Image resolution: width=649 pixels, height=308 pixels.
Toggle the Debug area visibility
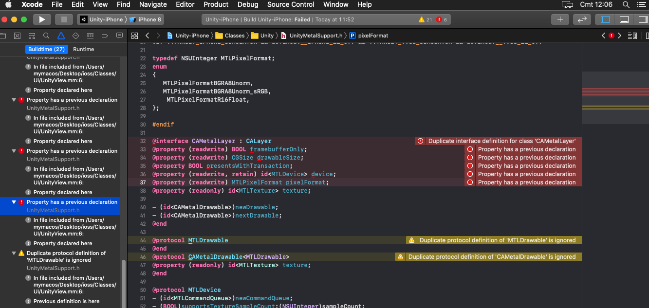tap(624, 19)
